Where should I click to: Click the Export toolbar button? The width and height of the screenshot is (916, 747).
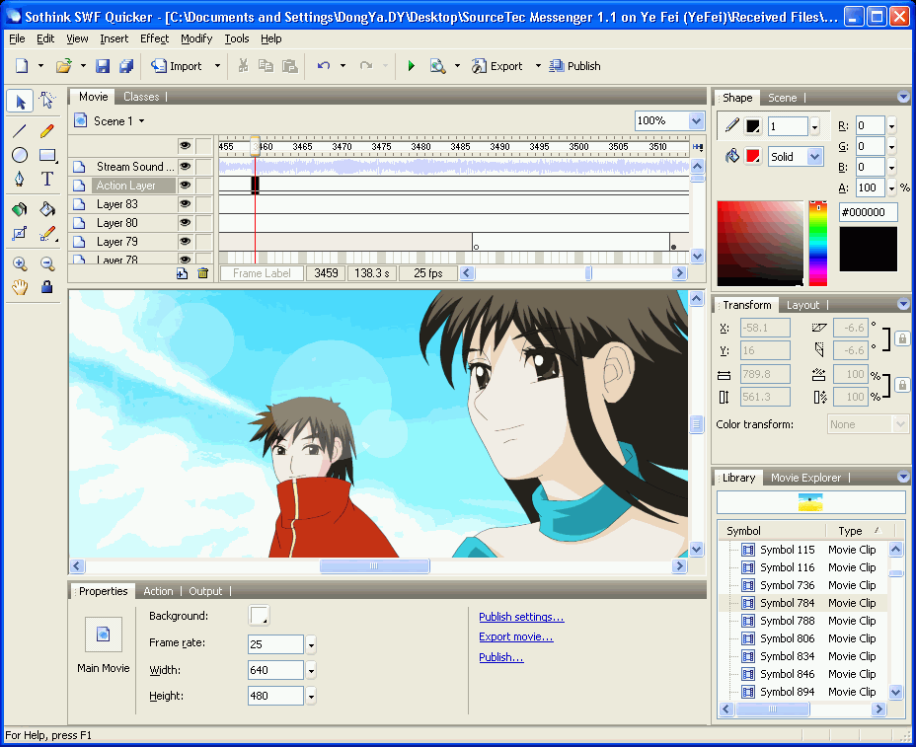[x=497, y=66]
